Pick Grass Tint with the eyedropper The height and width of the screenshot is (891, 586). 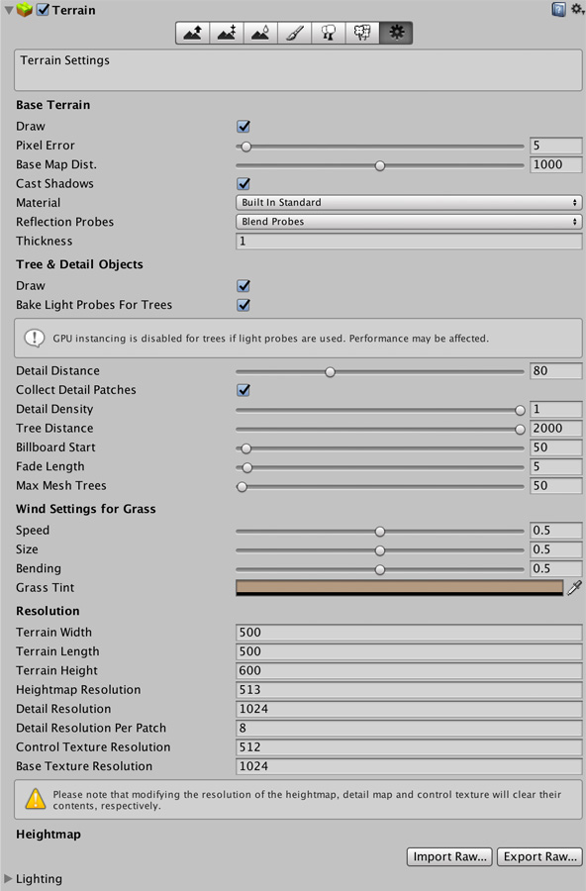pos(575,587)
